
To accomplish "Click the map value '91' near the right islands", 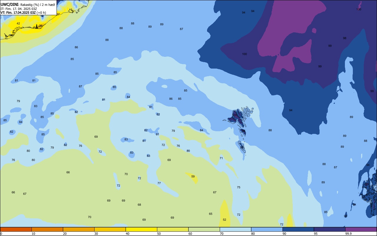I will (355, 205).
